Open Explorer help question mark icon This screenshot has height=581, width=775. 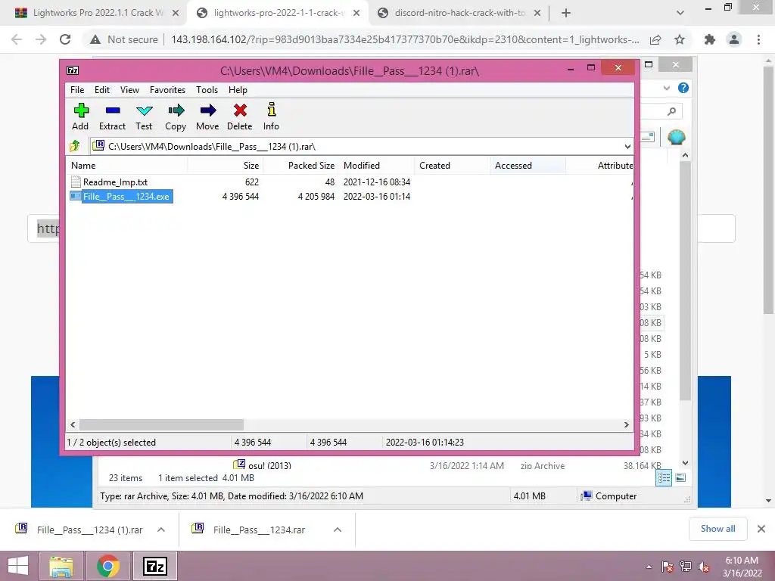point(683,88)
